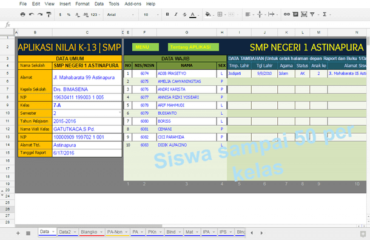Insert a comment
This screenshot has height=240, width=370.
point(295,15)
